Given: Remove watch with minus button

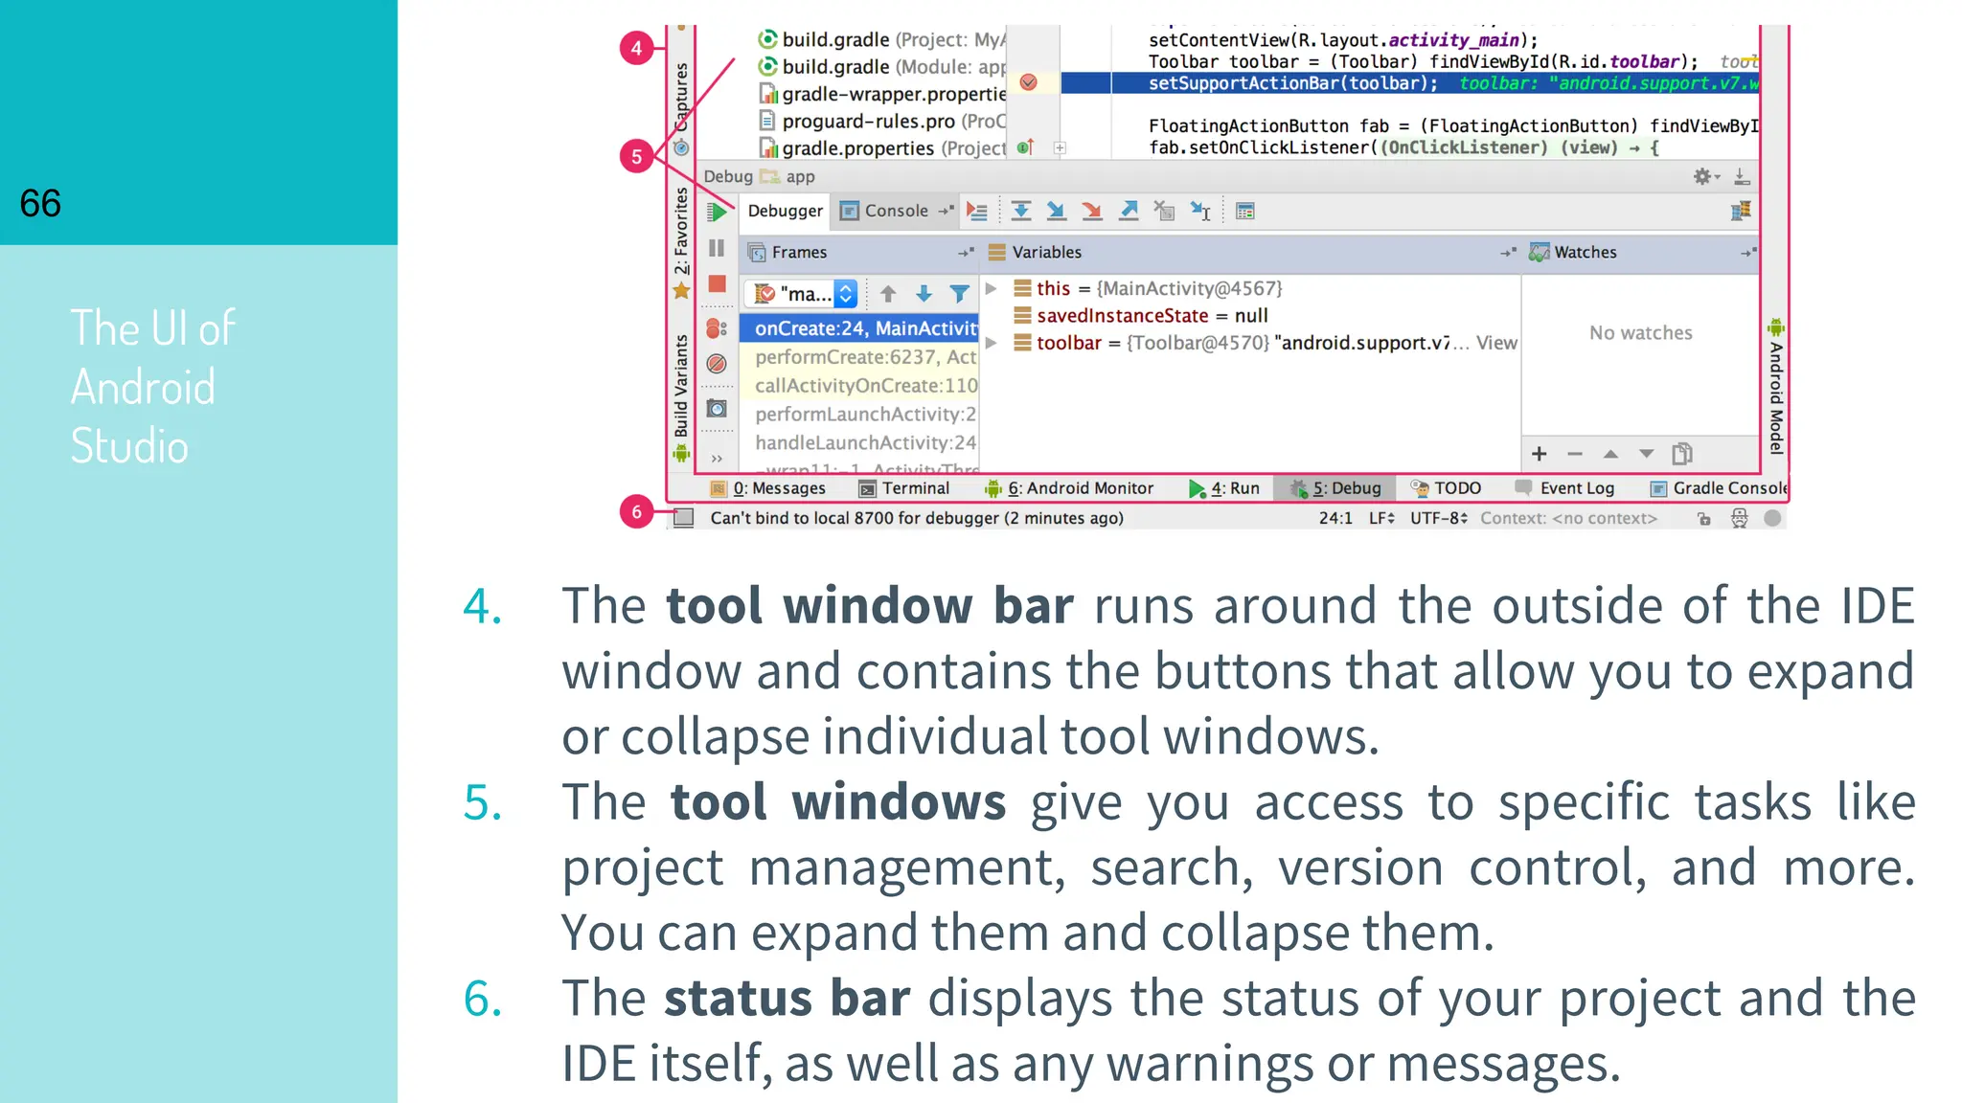Looking at the screenshot, I should (x=1575, y=454).
